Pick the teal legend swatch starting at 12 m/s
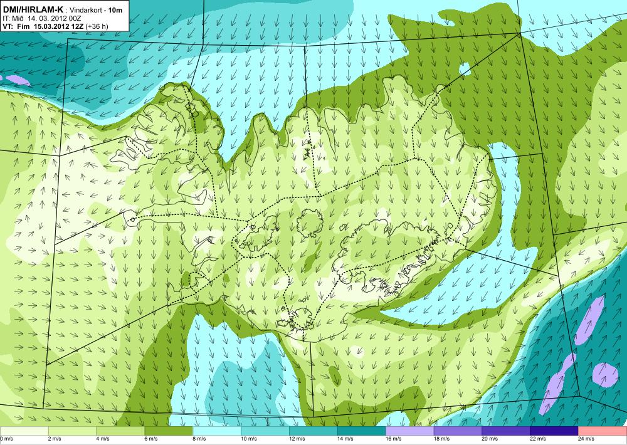The height and width of the screenshot is (445, 627). [313, 431]
